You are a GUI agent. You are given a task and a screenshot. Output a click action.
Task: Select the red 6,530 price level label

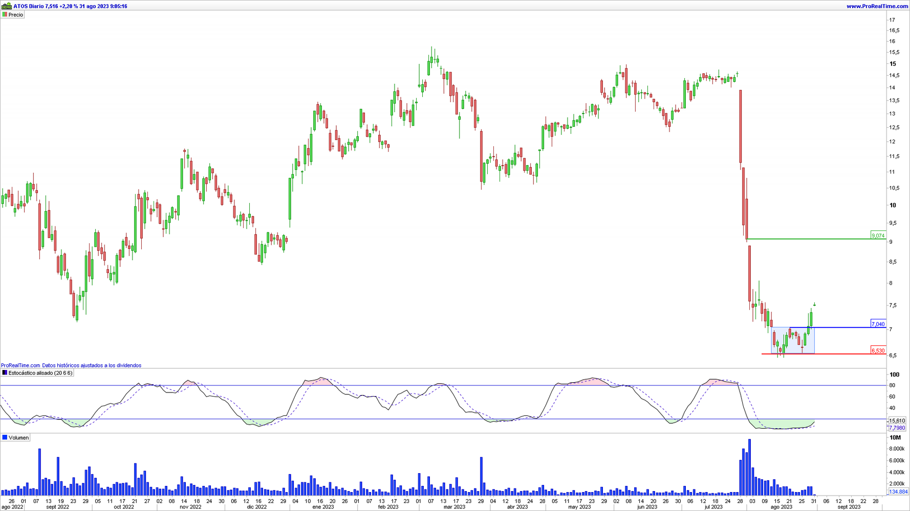pos(878,351)
